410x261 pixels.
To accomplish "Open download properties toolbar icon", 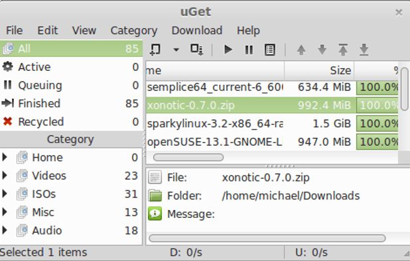I will coord(269,50).
